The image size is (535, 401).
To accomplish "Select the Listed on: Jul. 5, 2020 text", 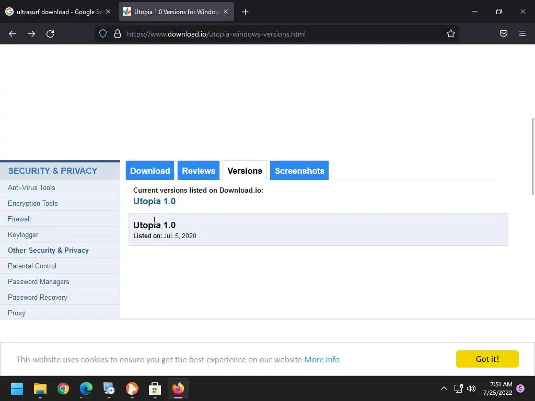I will point(165,236).
